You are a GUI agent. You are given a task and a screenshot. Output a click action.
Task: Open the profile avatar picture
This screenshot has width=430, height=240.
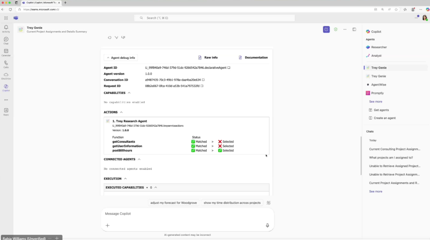425,18
